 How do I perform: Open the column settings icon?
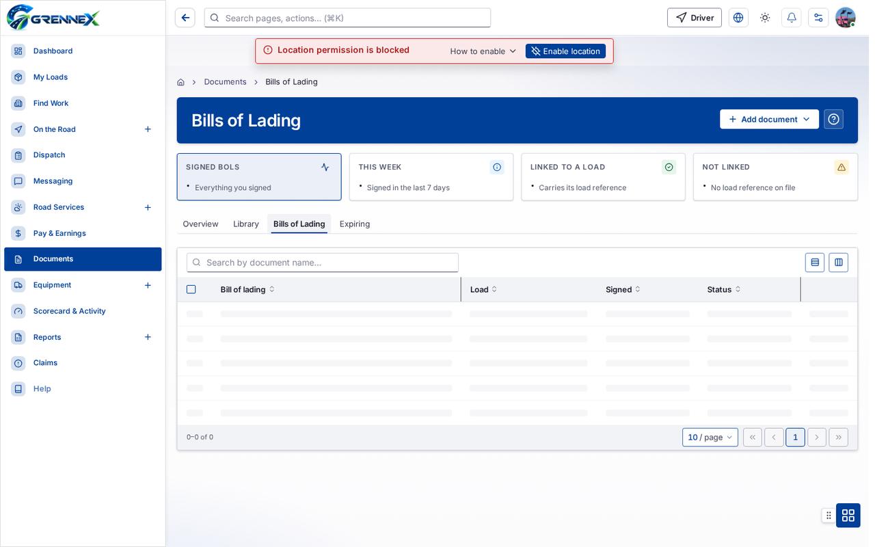point(839,263)
